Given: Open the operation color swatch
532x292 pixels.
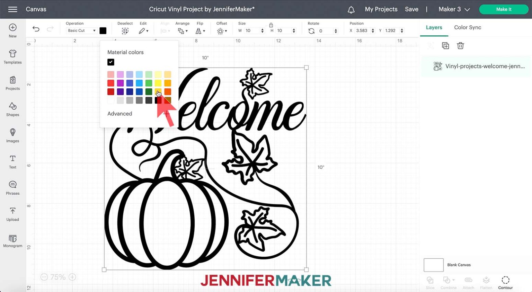Looking at the screenshot, I should (103, 30).
